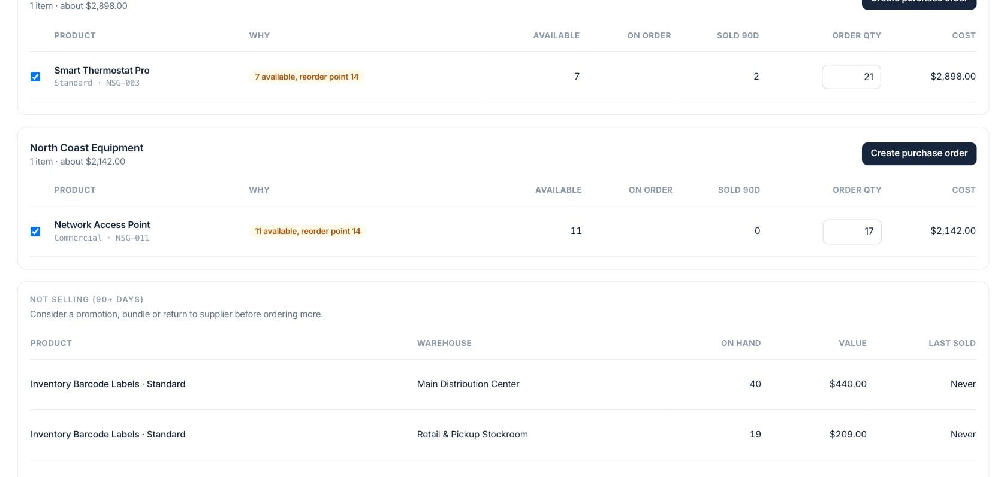Click the Main Distribution Center warehouse cell

(x=468, y=384)
